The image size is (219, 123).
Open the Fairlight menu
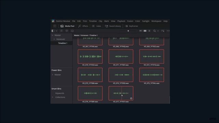[x=146, y=21]
